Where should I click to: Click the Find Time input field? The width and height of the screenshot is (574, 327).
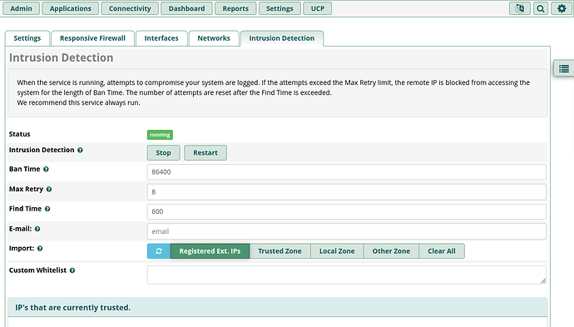click(x=346, y=211)
